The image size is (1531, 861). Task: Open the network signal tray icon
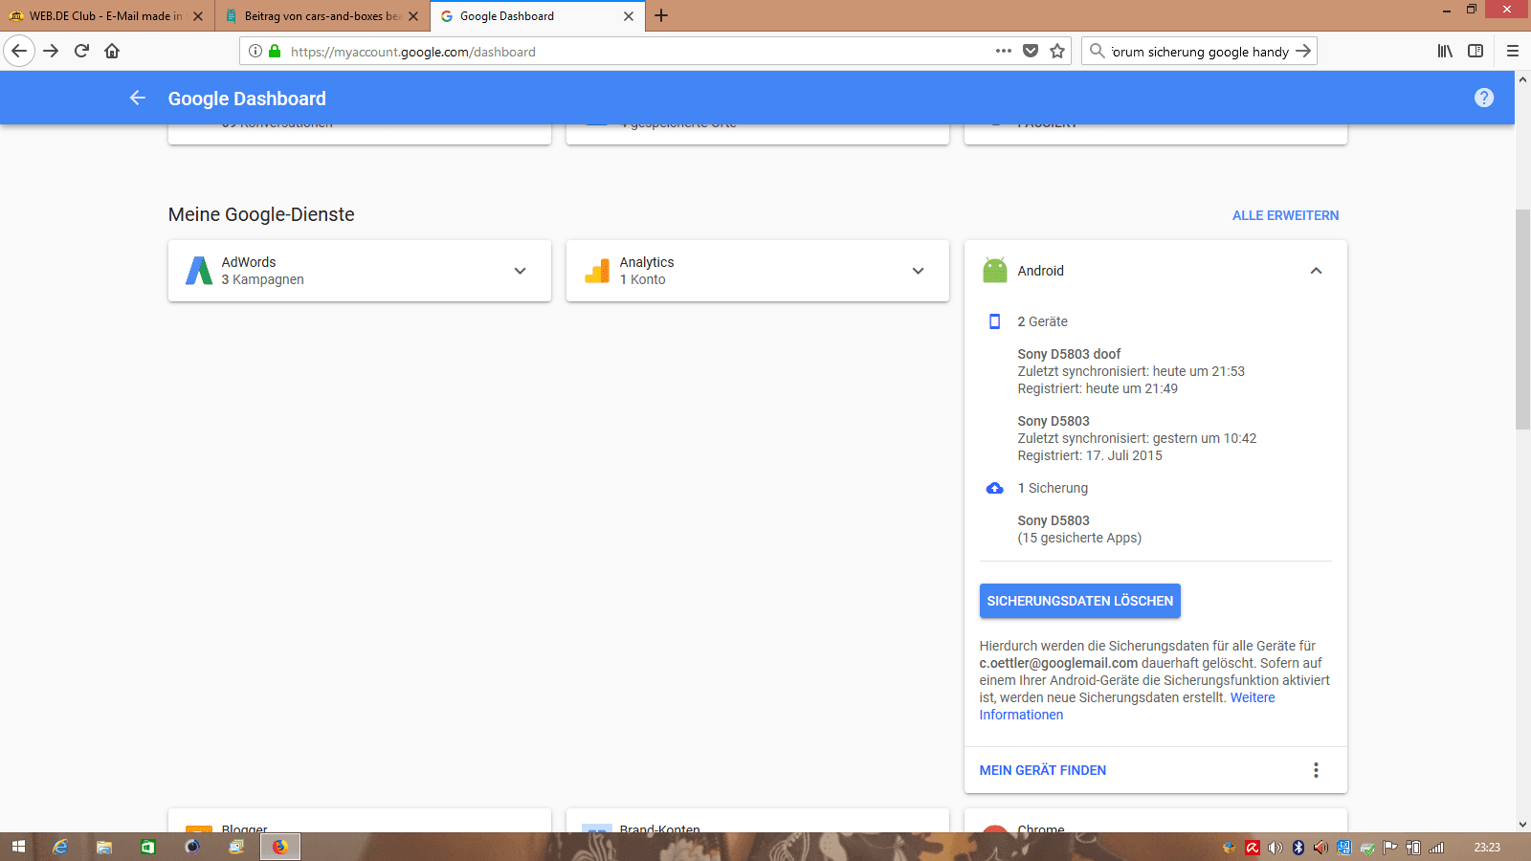[1436, 847]
